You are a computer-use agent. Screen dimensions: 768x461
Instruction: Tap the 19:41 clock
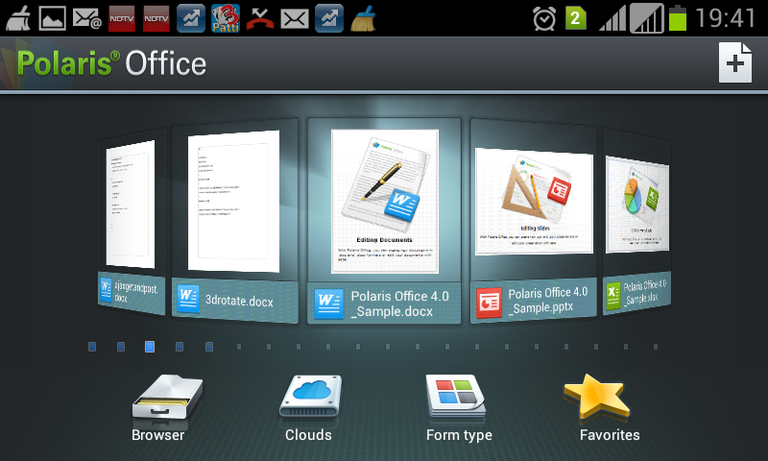coord(726,18)
